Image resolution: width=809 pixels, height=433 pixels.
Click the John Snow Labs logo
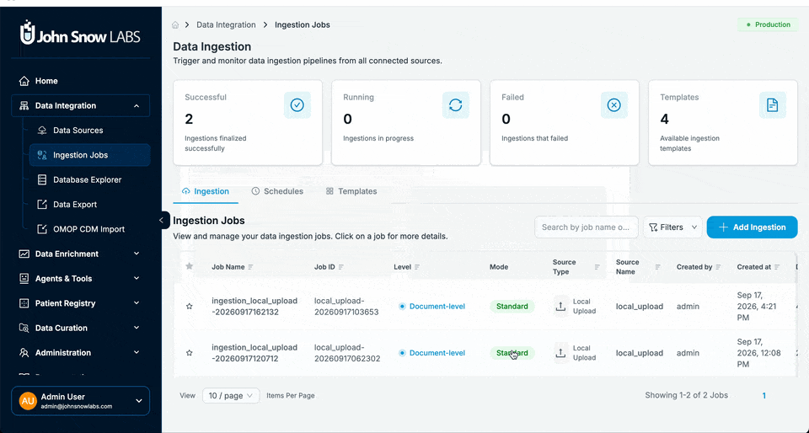tap(80, 33)
